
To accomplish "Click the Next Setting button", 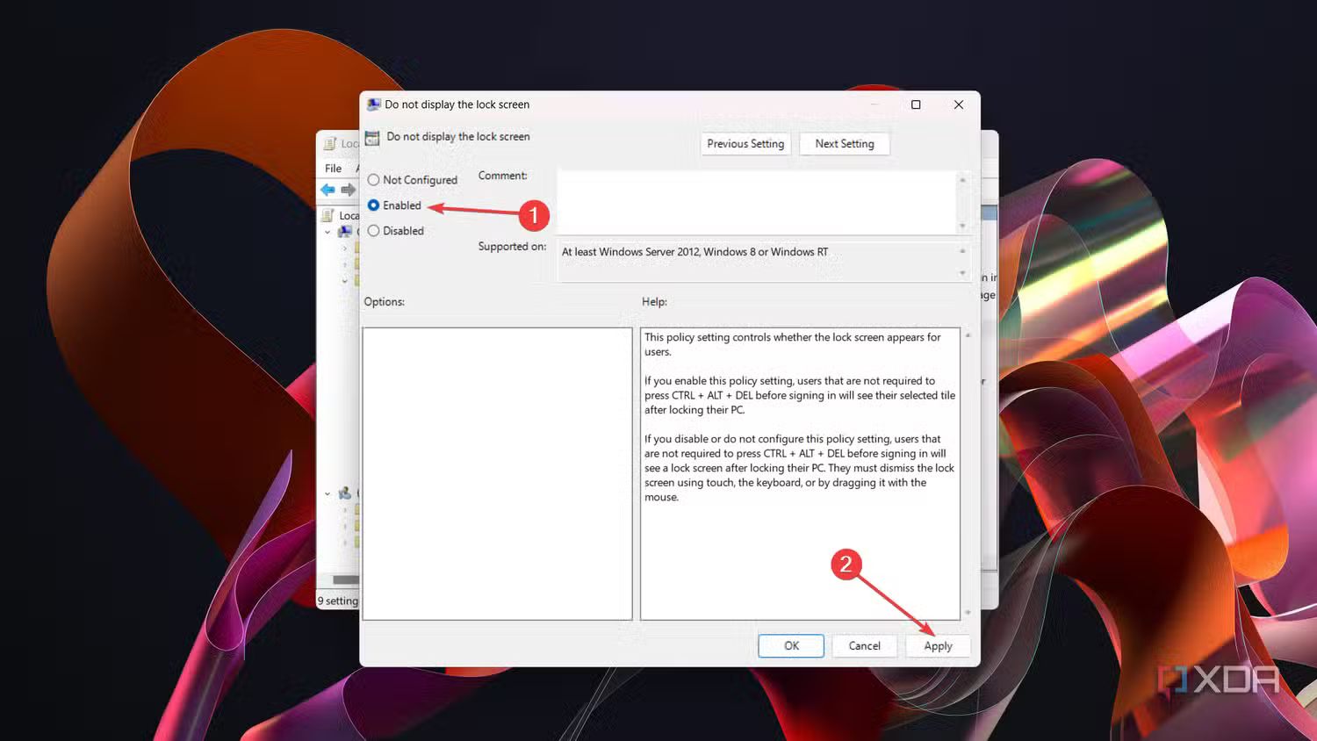I will [845, 143].
